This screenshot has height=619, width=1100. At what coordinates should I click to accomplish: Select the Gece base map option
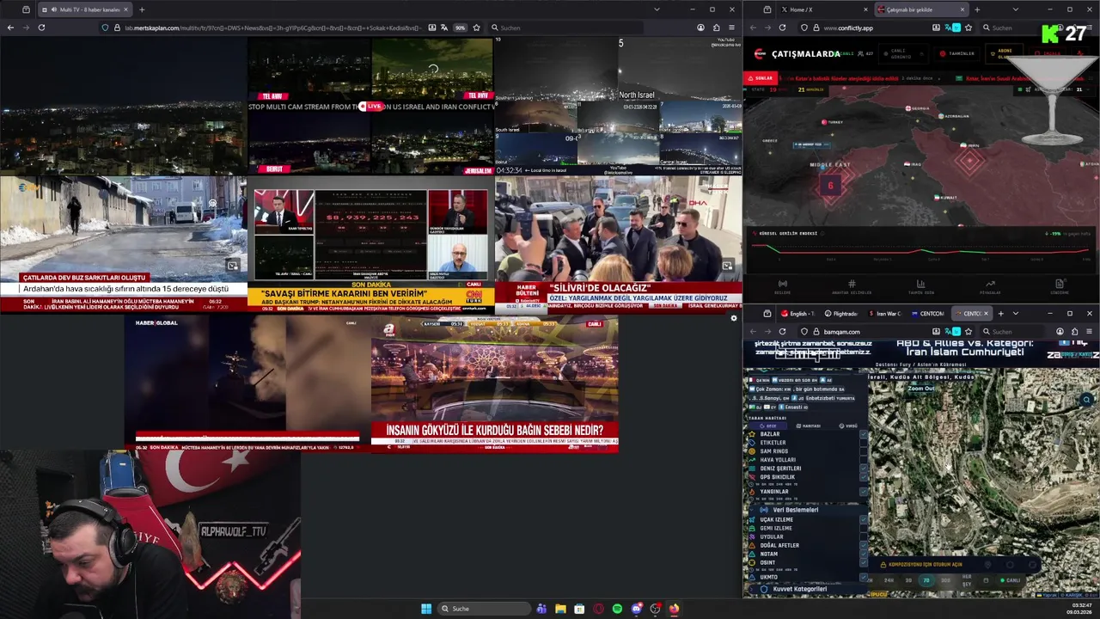point(767,426)
